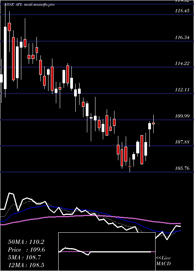Image resolution: width=194 pixels, height=271 pixels.
Task: Click the 'Price : 109.6' readout
Action: coord(26,250)
